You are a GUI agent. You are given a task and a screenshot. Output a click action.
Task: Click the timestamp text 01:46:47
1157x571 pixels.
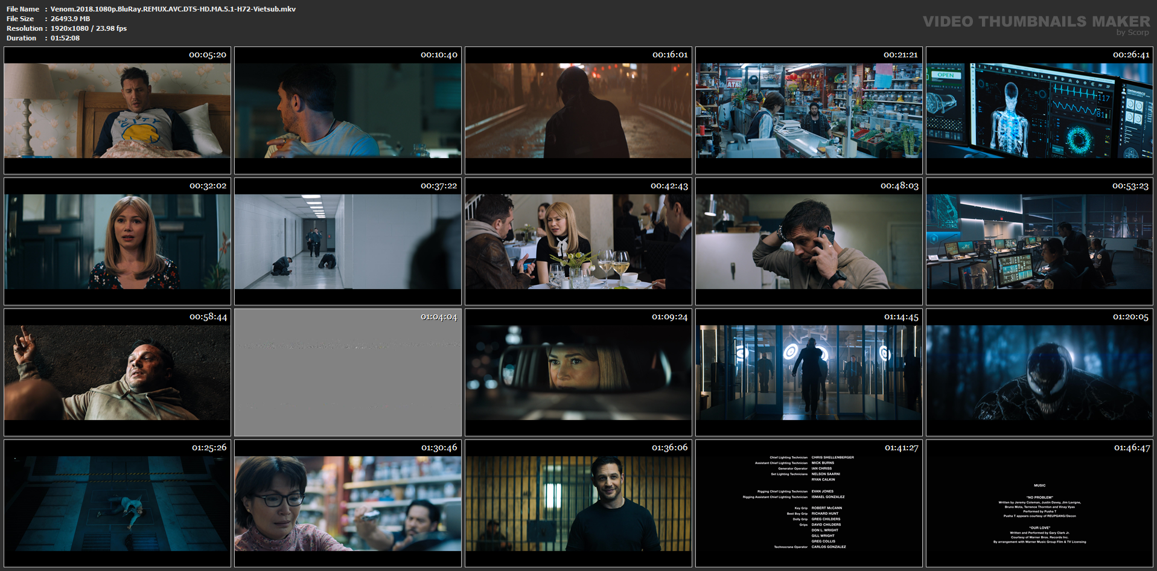1132,448
